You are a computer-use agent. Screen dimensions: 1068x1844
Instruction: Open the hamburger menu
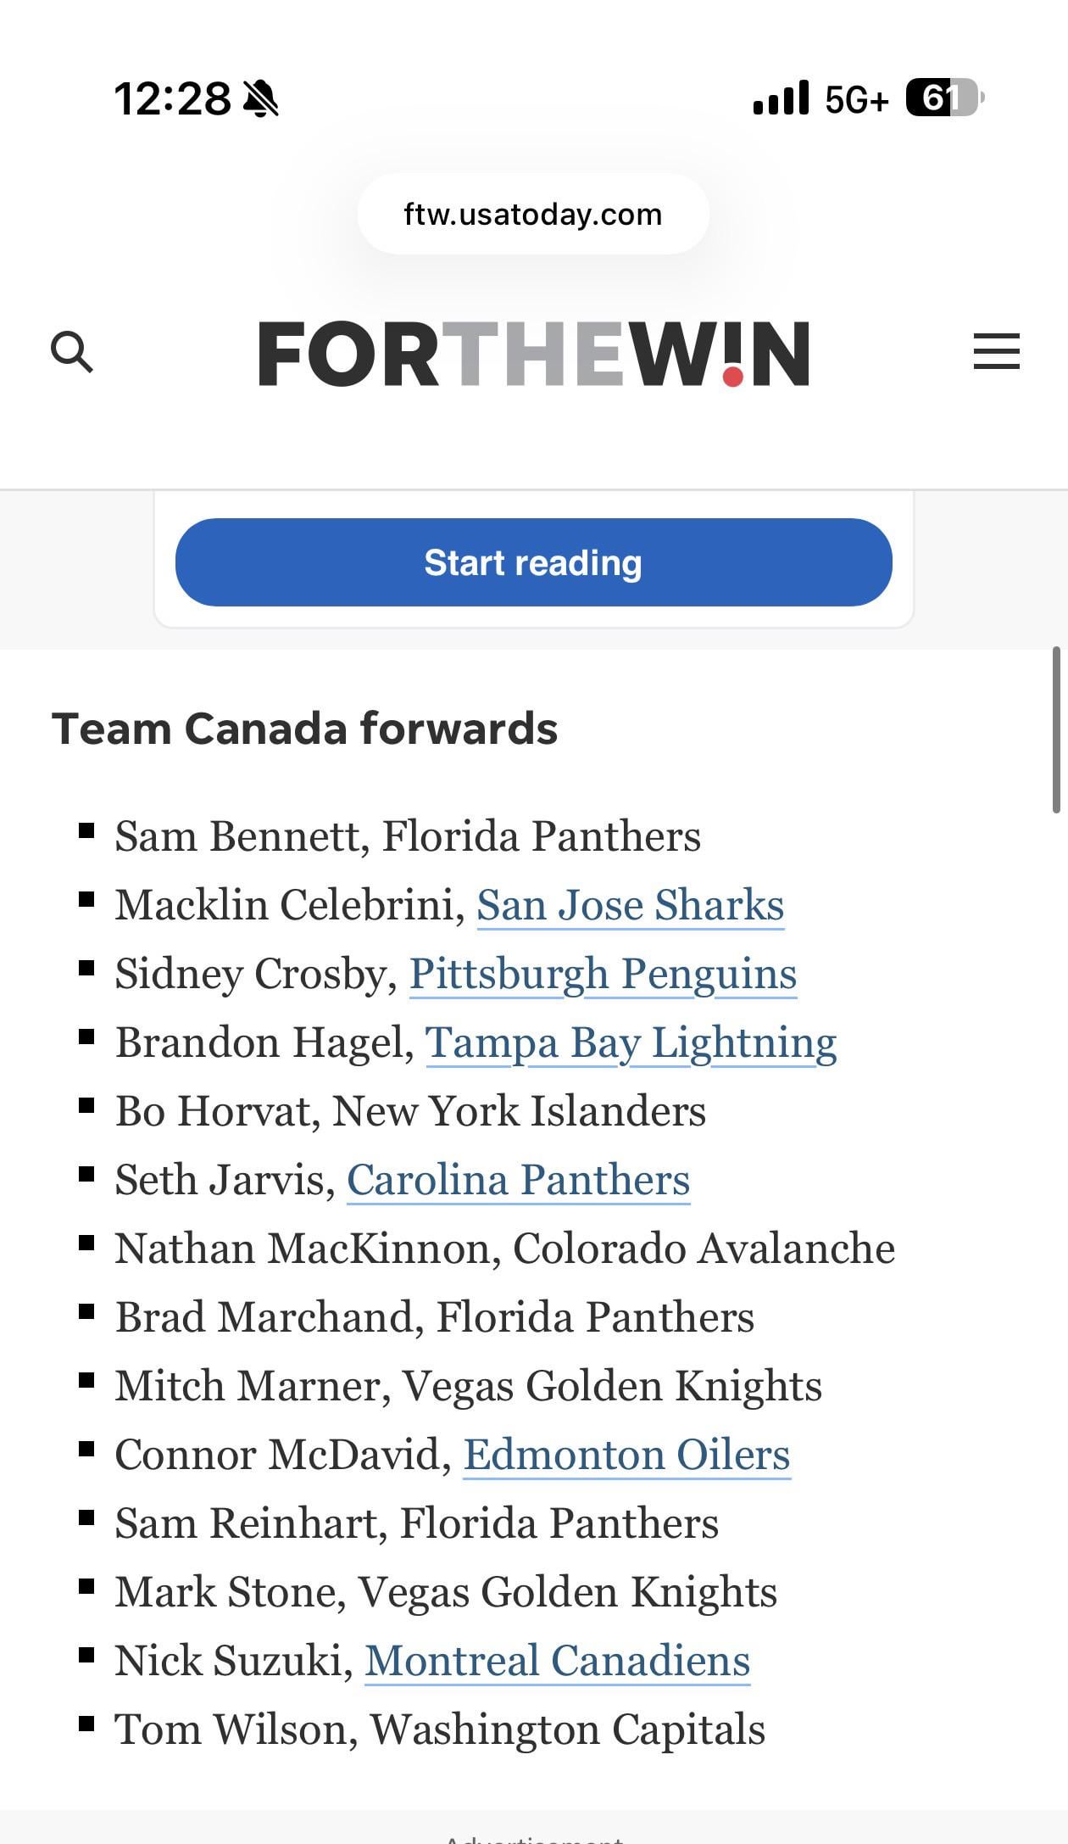click(996, 351)
